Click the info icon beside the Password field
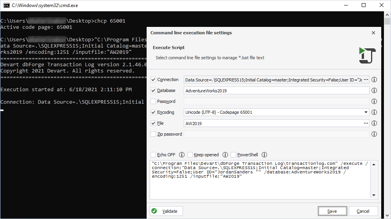391x219 pixels. coord(374,101)
